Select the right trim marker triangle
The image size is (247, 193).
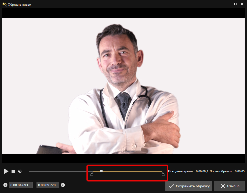pos(163,174)
